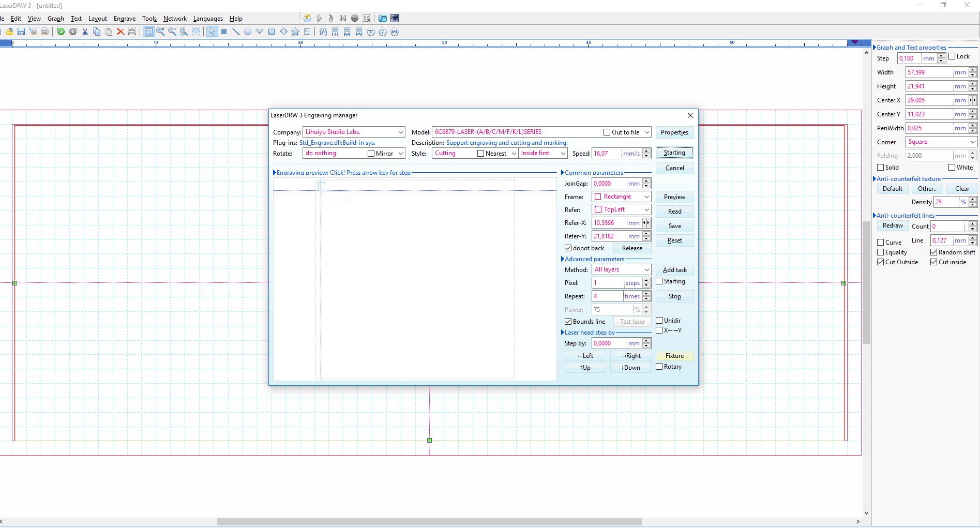Click the Cancel button
Image resolution: width=980 pixels, height=528 pixels.
[x=674, y=168]
